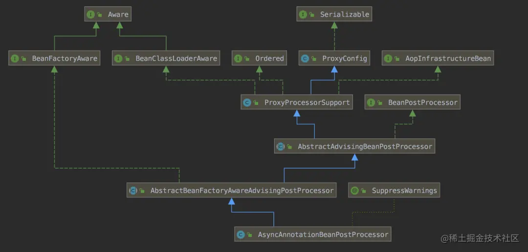Select the BeanFactoryAware node

click(x=54, y=58)
